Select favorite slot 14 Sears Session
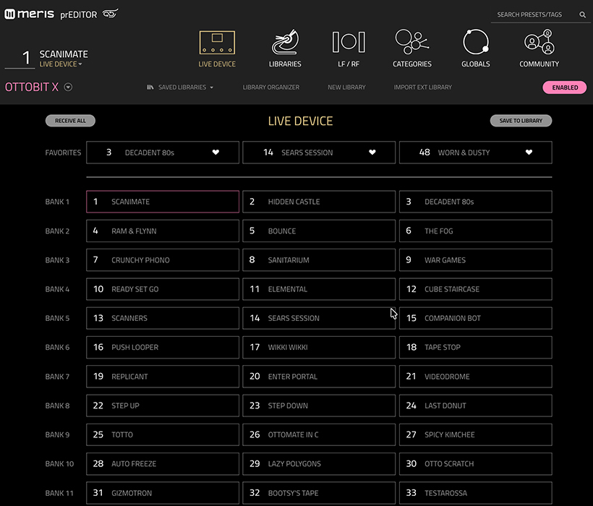 (x=319, y=153)
